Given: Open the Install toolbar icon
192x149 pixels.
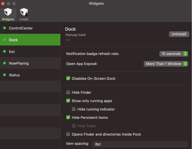Looking at the screenshot, I should click(x=24, y=14).
